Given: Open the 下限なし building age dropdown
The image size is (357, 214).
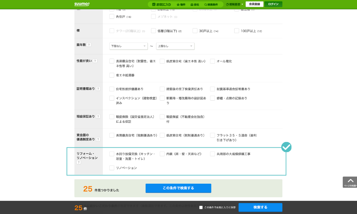Looking at the screenshot, I should pyautogui.click(x=129, y=46).
